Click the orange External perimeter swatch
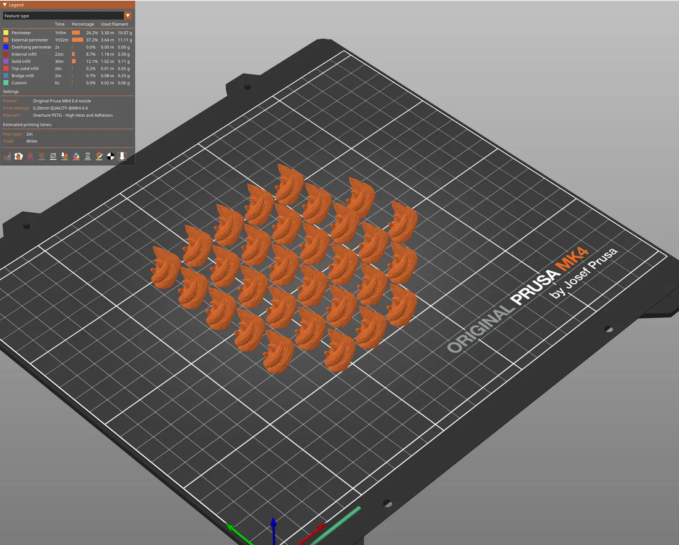This screenshot has height=545, width=679. pos(6,40)
